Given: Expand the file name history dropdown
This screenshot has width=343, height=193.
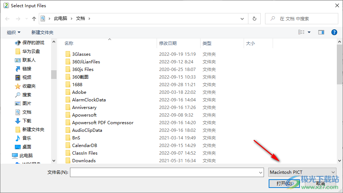Looking at the screenshot, I should point(261,172).
